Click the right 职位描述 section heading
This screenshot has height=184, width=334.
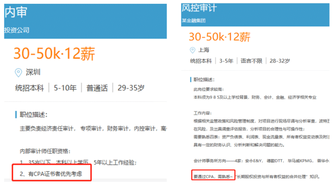click(x=204, y=80)
